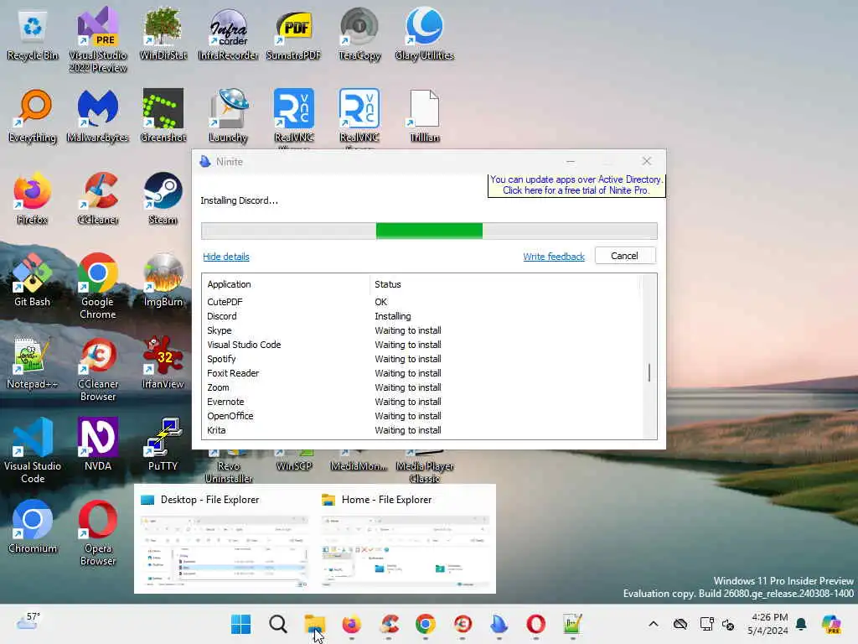Launch Firefox from the desktop
Screen dimensions: 858x644
tap(33, 199)
